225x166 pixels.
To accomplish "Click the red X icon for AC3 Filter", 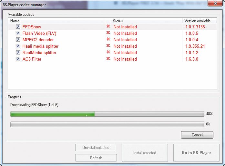I will pyautogui.click(x=108, y=58).
